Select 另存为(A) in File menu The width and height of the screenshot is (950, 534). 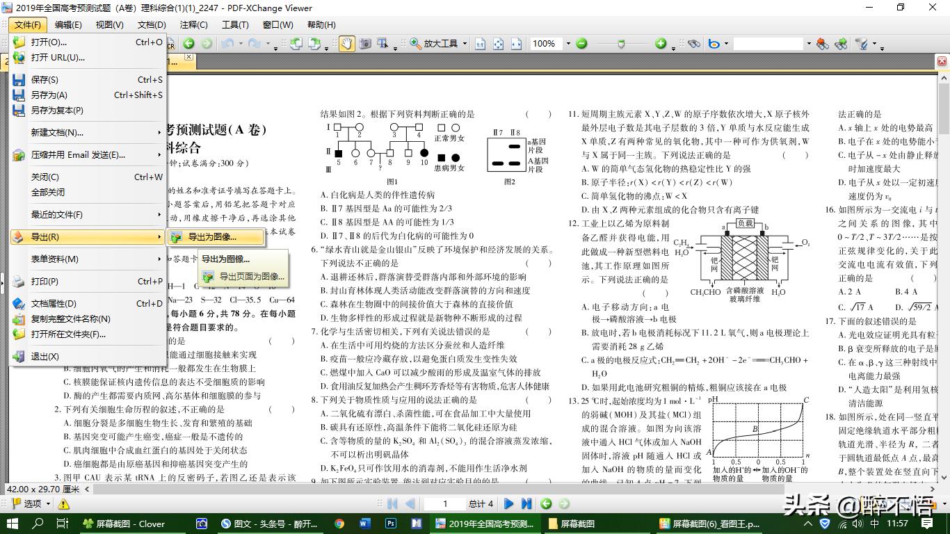click(49, 95)
